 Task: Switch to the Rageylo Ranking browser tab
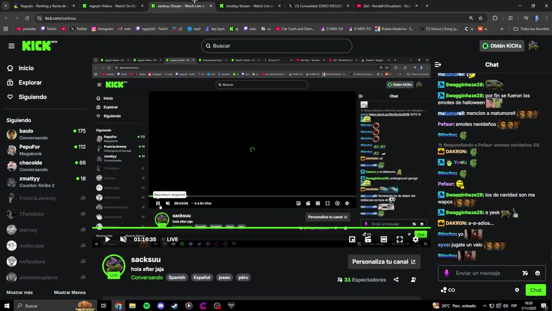tap(44, 6)
